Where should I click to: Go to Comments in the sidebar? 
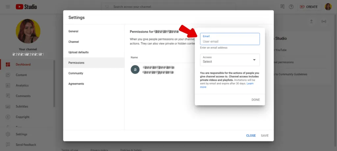click(x=23, y=96)
